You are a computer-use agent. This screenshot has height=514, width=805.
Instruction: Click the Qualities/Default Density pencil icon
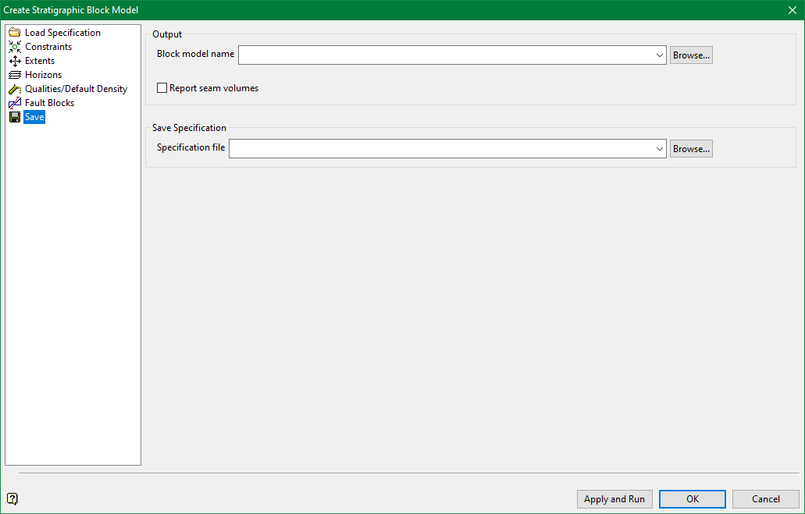coord(15,88)
